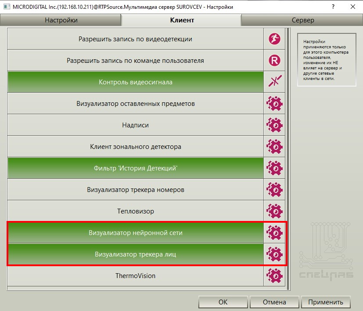Open gear settings for Визуализатор трекера лиц
The image size is (363, 311).
click(274, 254)
